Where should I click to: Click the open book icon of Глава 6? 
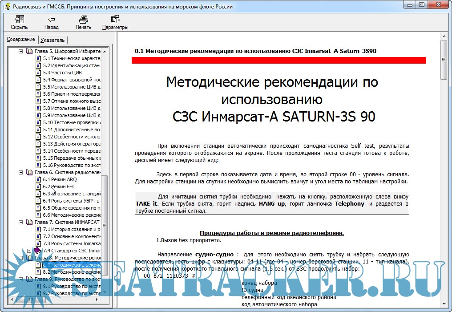click(x=29, y=172)
